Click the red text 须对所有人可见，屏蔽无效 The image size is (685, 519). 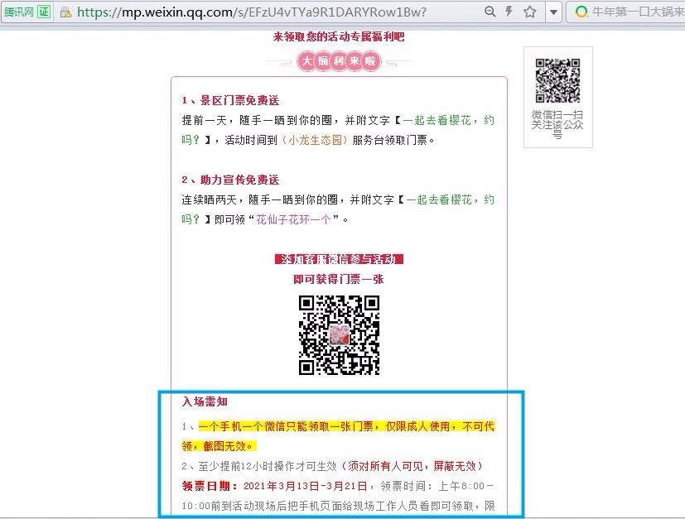pyautogui.click(x=412, y=466)
